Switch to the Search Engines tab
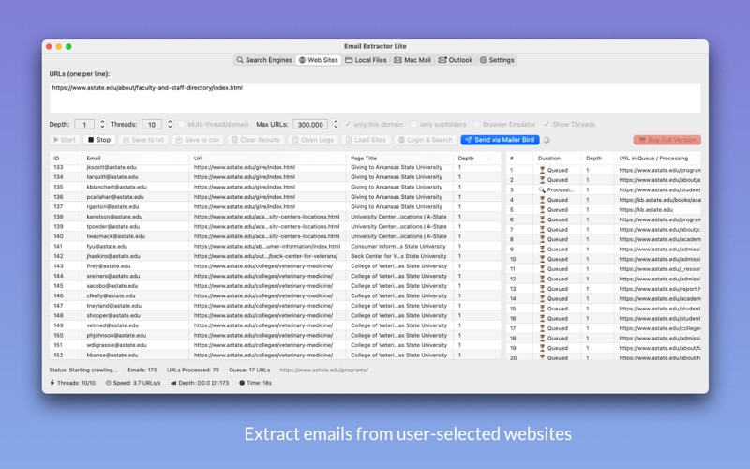Viewport: 750px width, 469px height. click(x=264, y=60)
